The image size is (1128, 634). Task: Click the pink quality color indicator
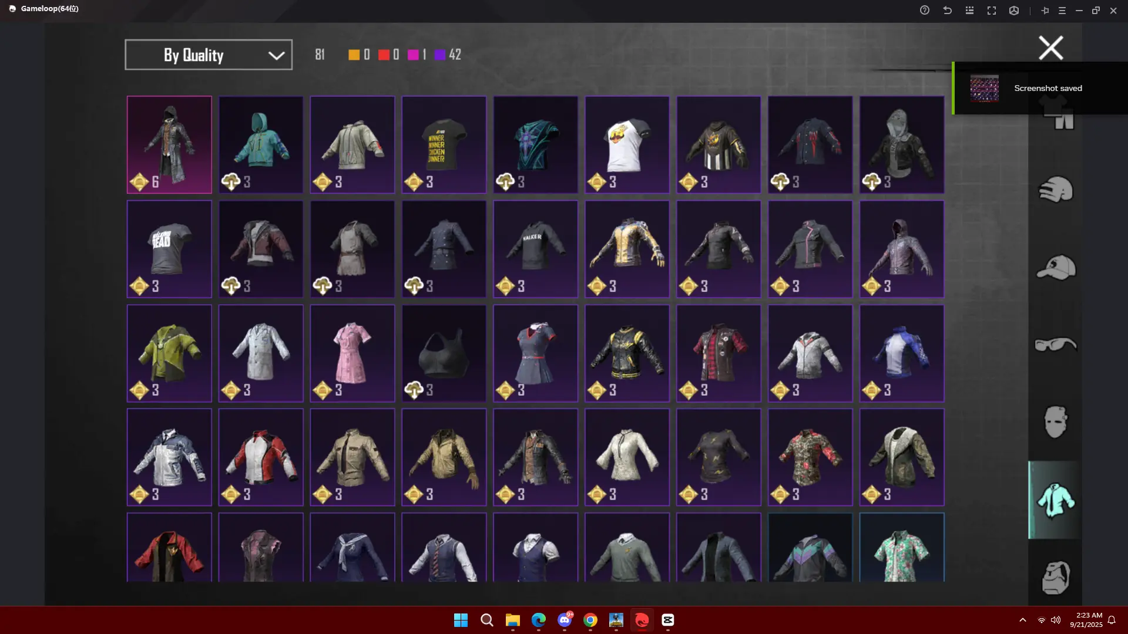pyautogui.click(x=413, y=55)
